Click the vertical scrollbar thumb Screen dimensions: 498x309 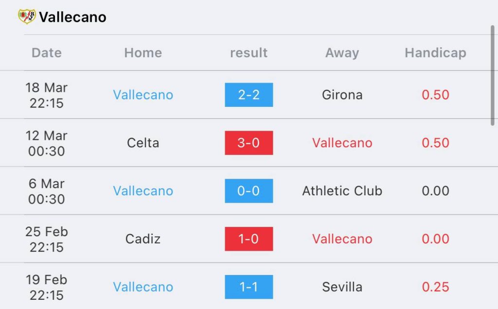[x=492, y=75]
